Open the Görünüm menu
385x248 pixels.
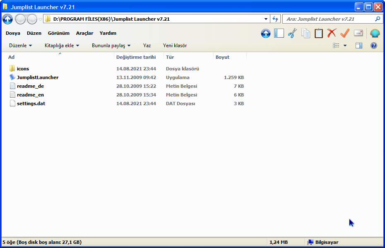point(59,33)
